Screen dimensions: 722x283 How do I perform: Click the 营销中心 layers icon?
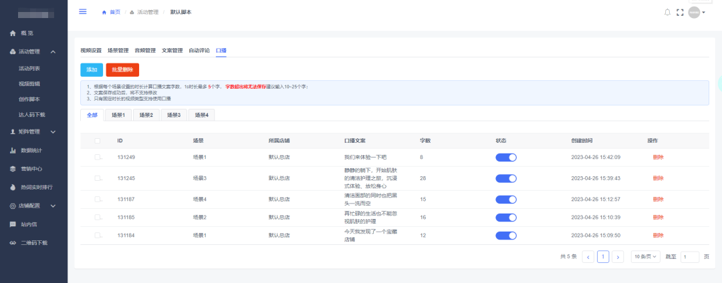click(x=13, y=169)
